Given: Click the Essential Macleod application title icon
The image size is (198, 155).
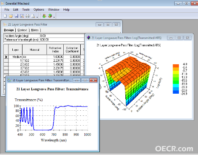Looking at the screenshot, I should (x=3, y=3).
